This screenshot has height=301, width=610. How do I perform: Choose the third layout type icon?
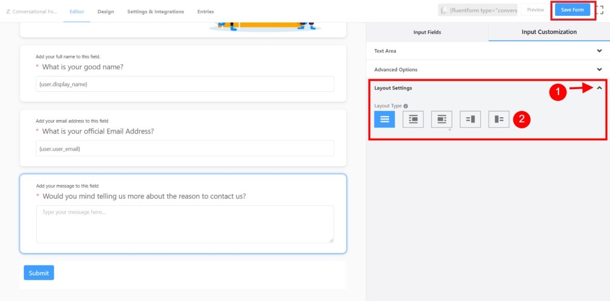[x=442, y=119]
